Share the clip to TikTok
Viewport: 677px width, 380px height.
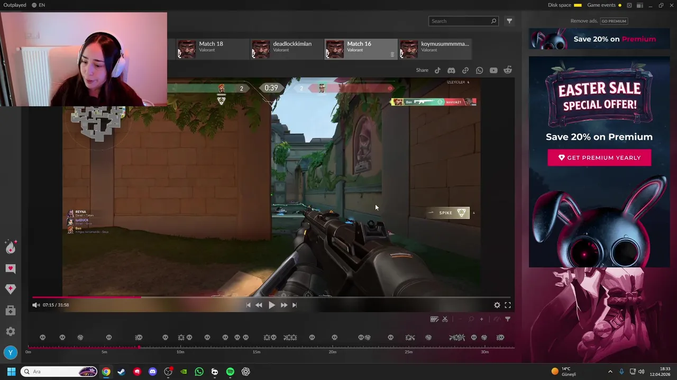coord(437,70)
